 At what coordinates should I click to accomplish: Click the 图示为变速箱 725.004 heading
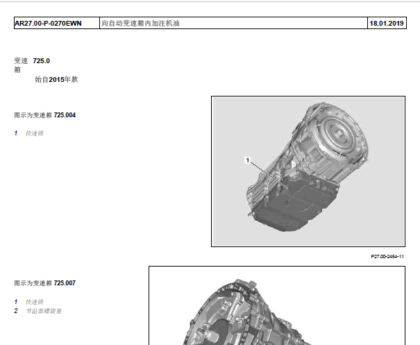[45, 115]
